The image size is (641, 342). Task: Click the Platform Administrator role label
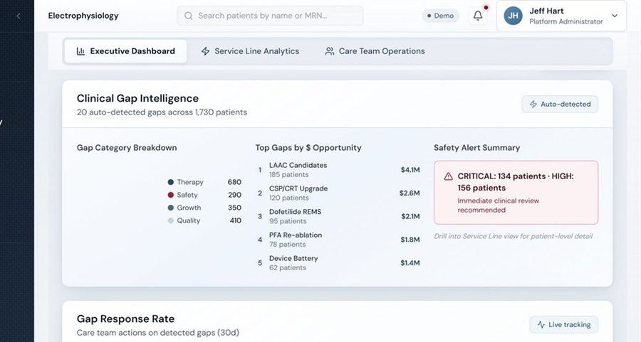pyautogui.click(x=566, y=21)
